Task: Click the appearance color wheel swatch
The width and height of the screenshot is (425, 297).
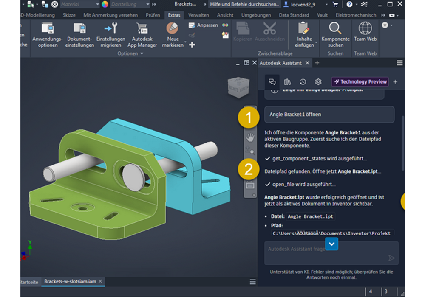Action: (105, 4)
